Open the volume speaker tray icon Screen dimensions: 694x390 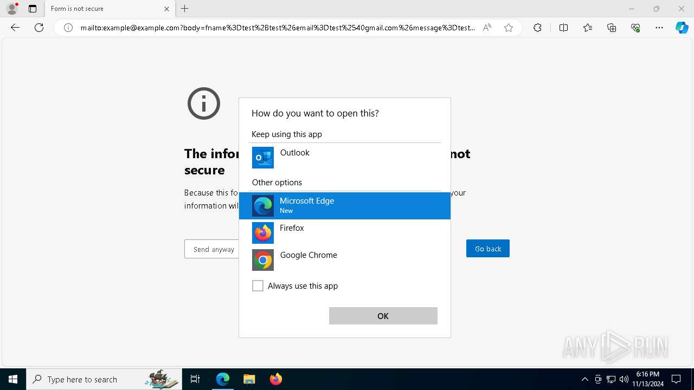[x=624, y=379]
